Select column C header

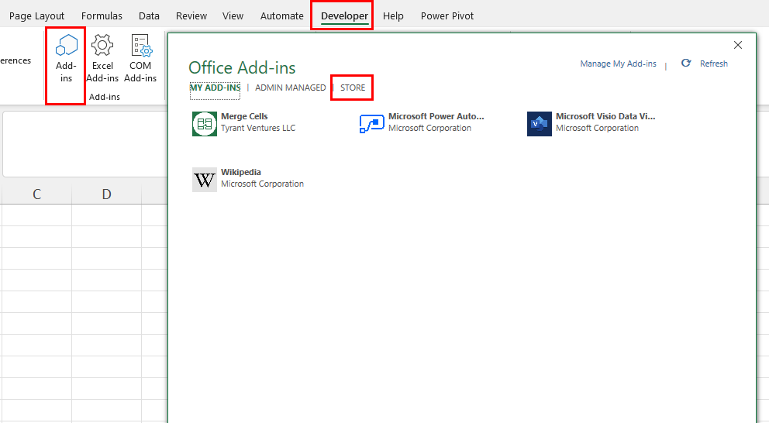click(x=36, y=194)
